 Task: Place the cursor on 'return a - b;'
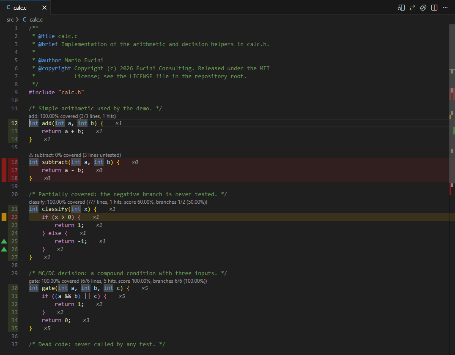63,170
